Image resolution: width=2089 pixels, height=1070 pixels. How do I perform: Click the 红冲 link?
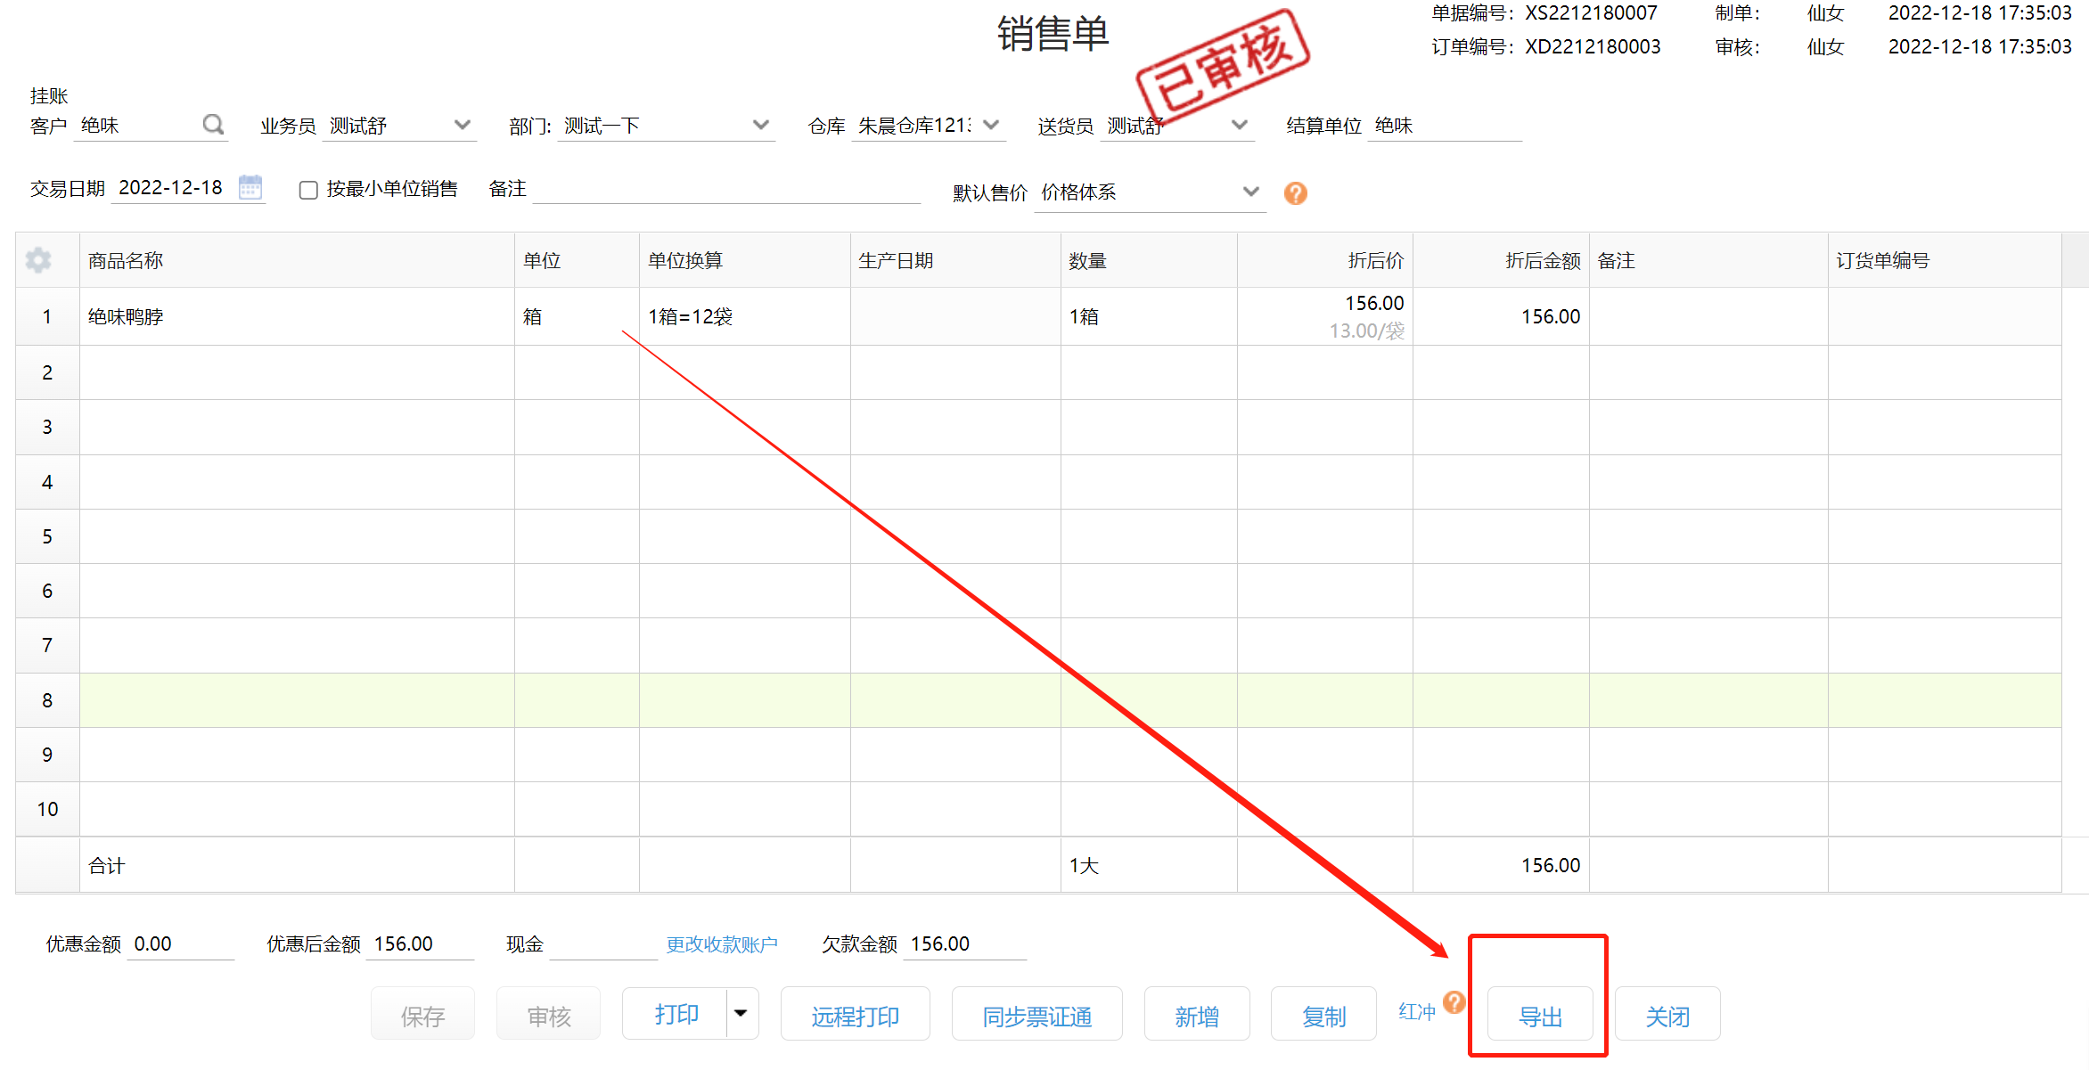pos(1417,1011)
